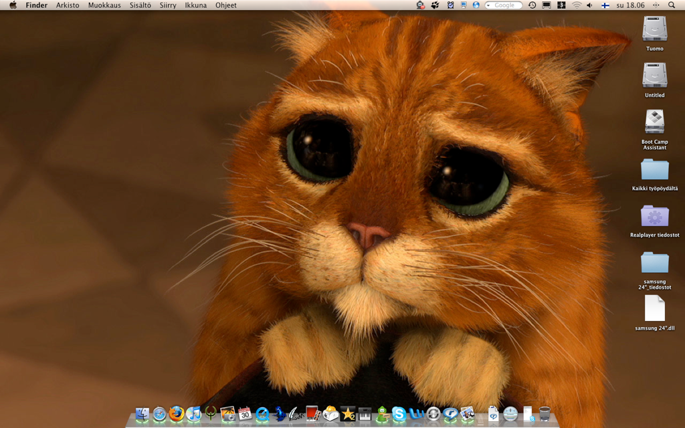Open Firefox from the dock
The image size is (685, 428).
pyautogui.click(x=177, y=413)
